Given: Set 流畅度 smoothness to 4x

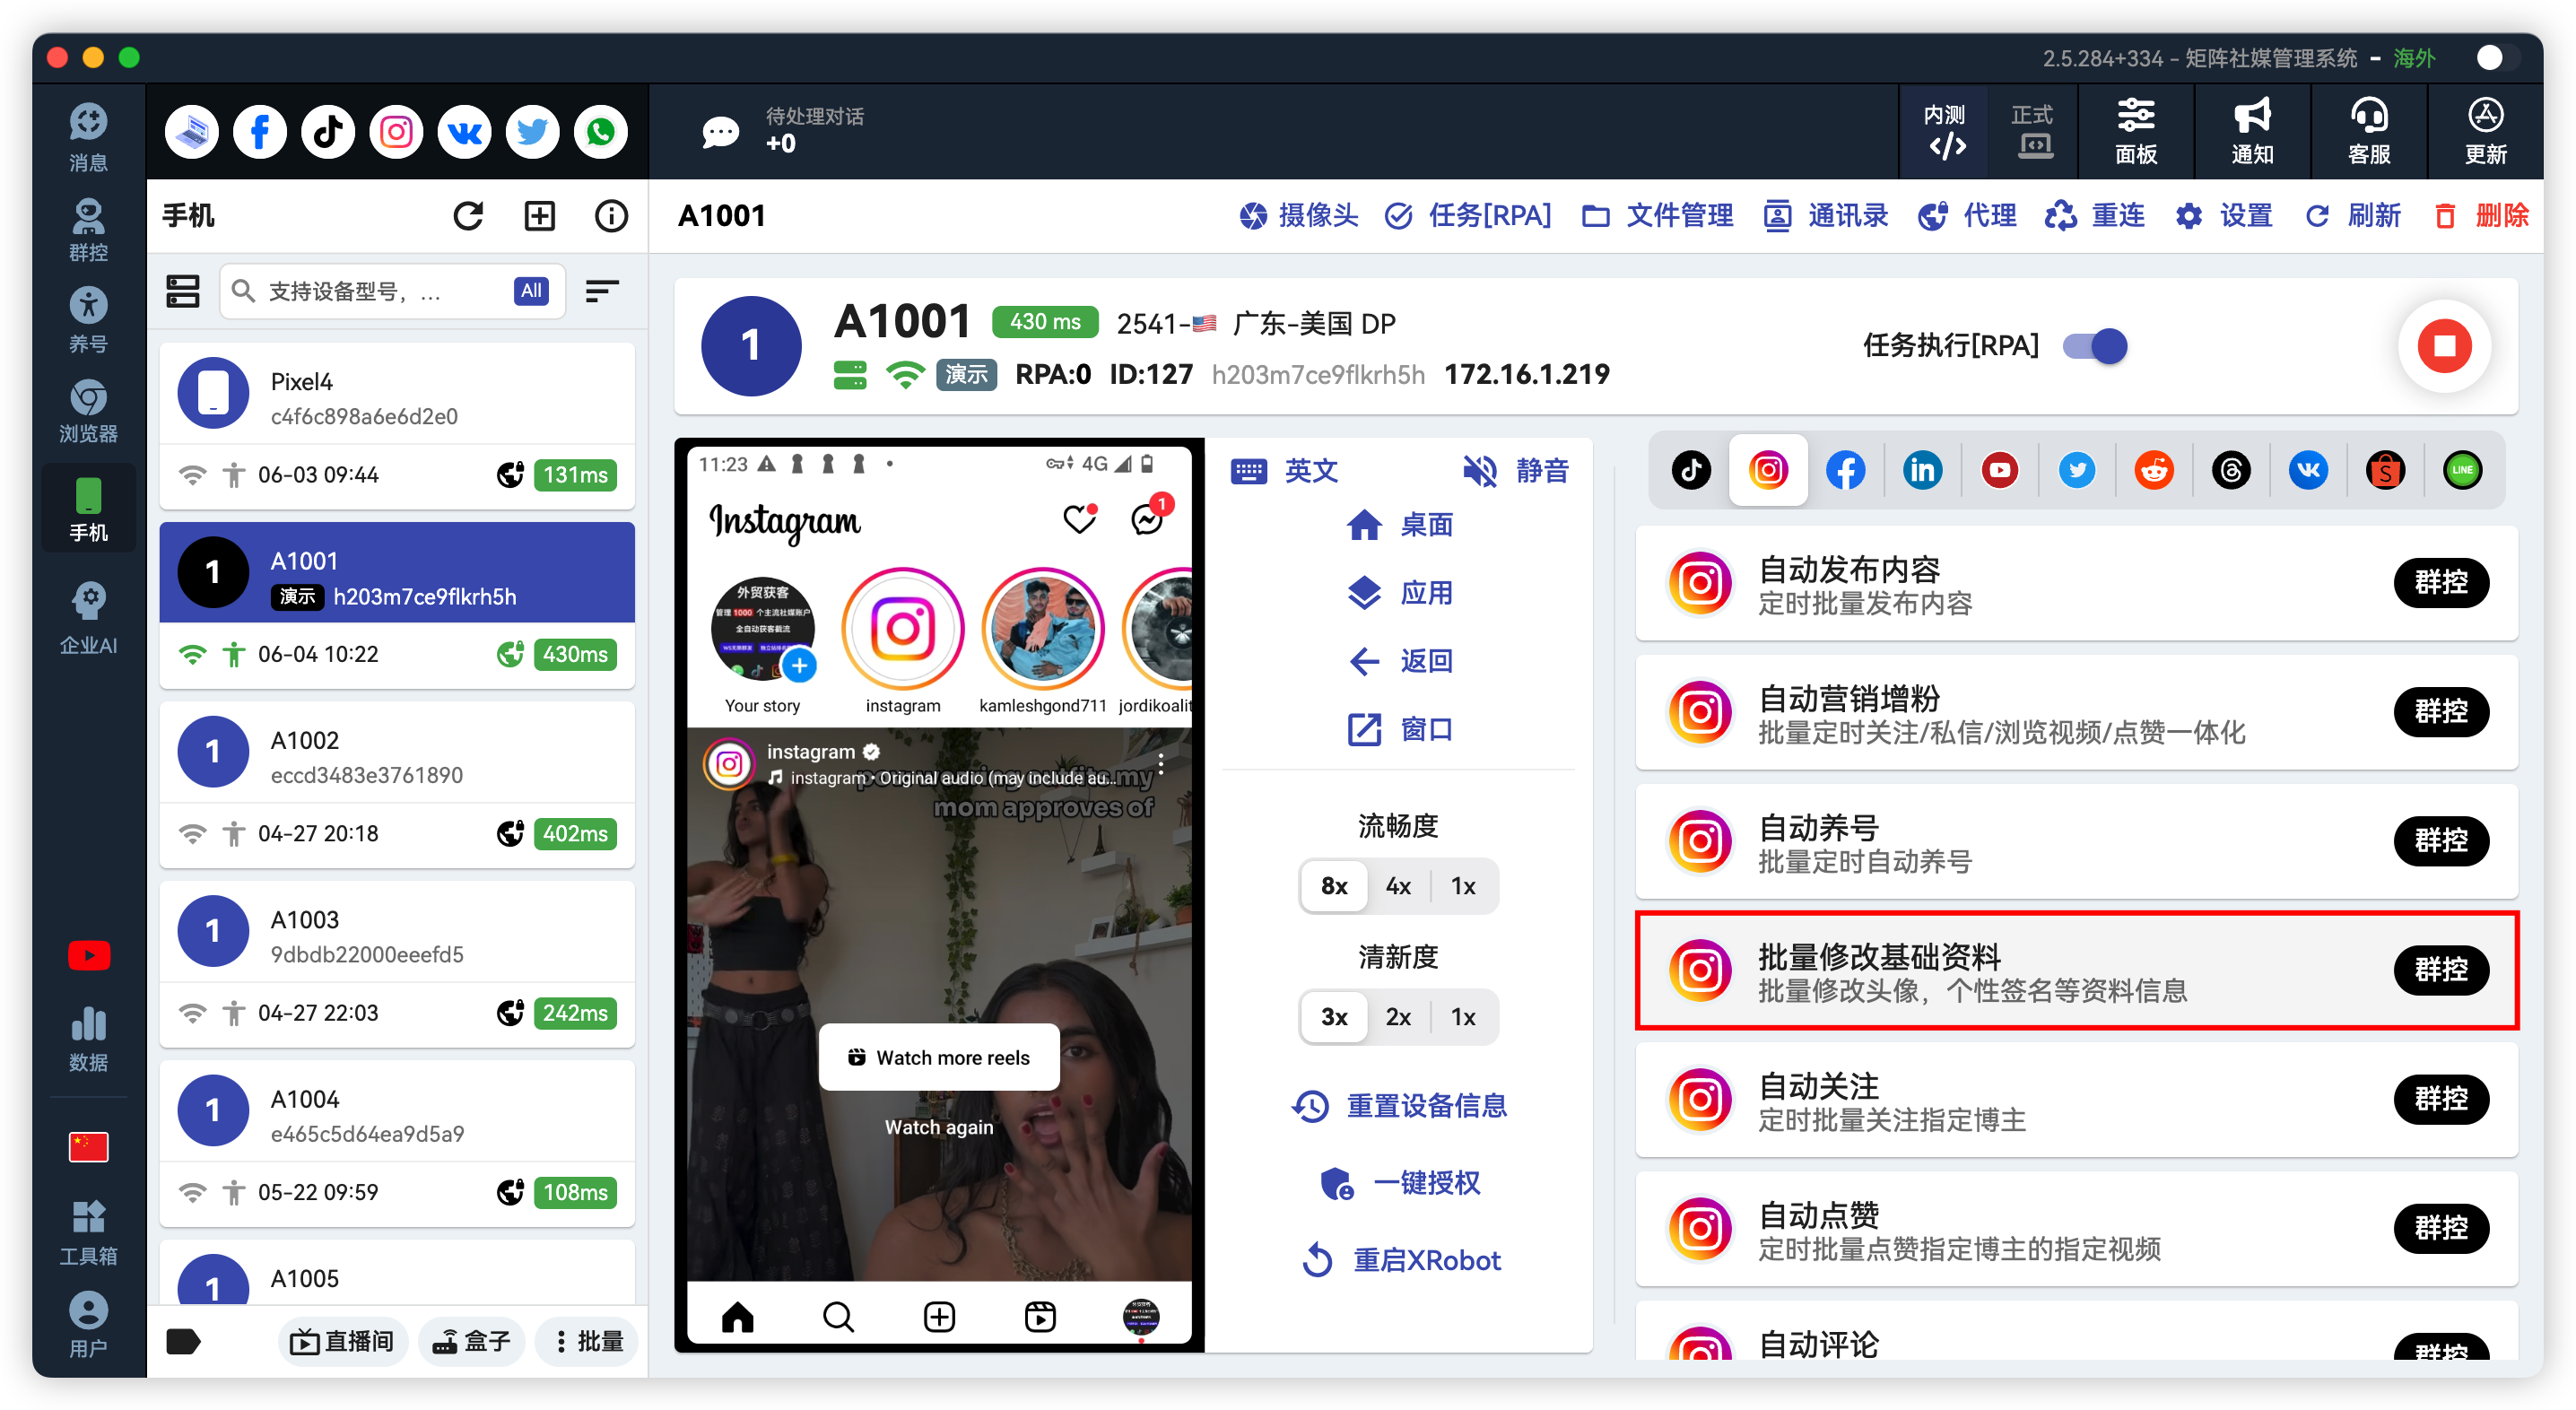Looking at the screenshot, I should [1398, 886].
